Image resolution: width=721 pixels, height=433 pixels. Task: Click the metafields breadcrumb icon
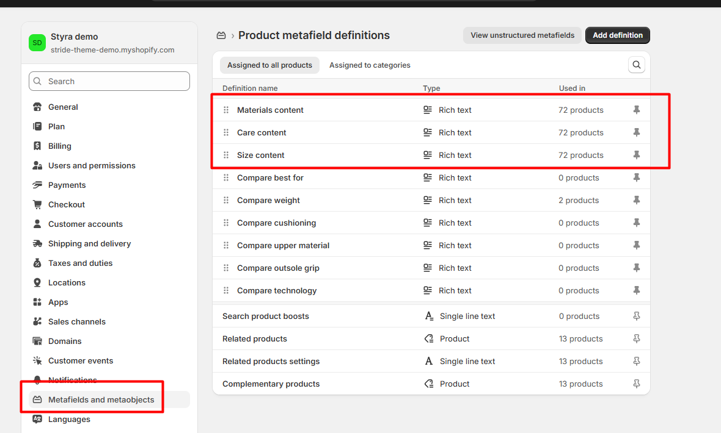(x=221, y=35)
